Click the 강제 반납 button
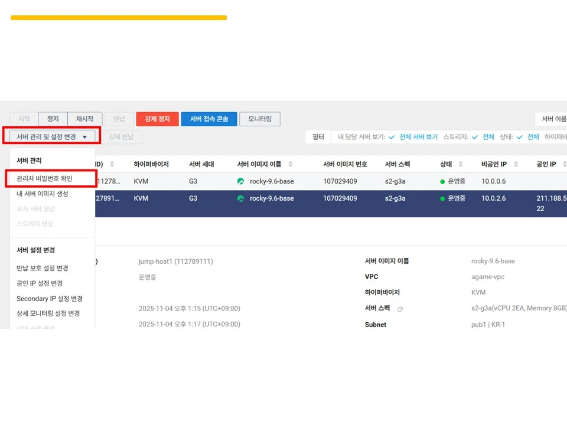567x425 pixels. click(120, 137)
